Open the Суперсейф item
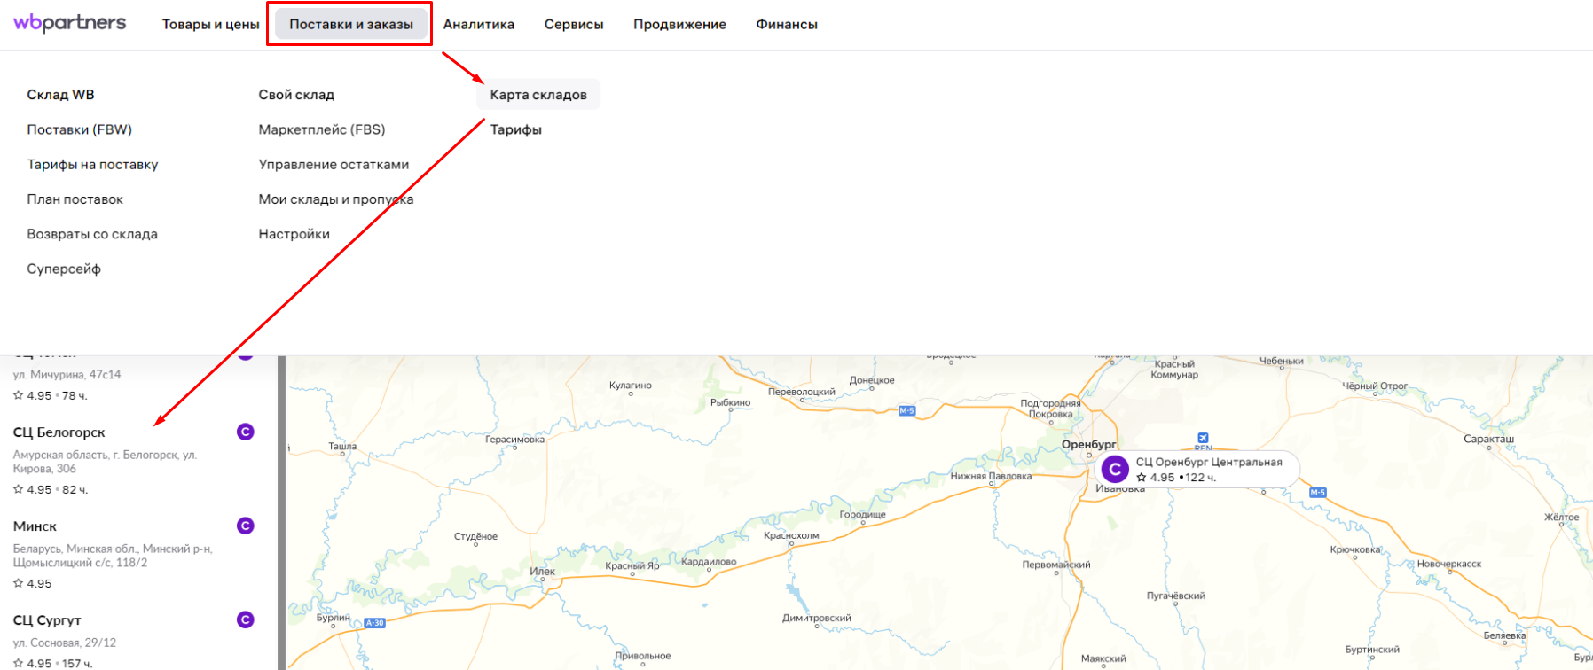 pos(64,269)
